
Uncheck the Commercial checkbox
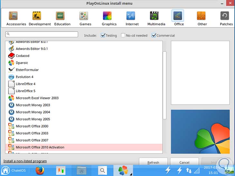coord(154,35)
